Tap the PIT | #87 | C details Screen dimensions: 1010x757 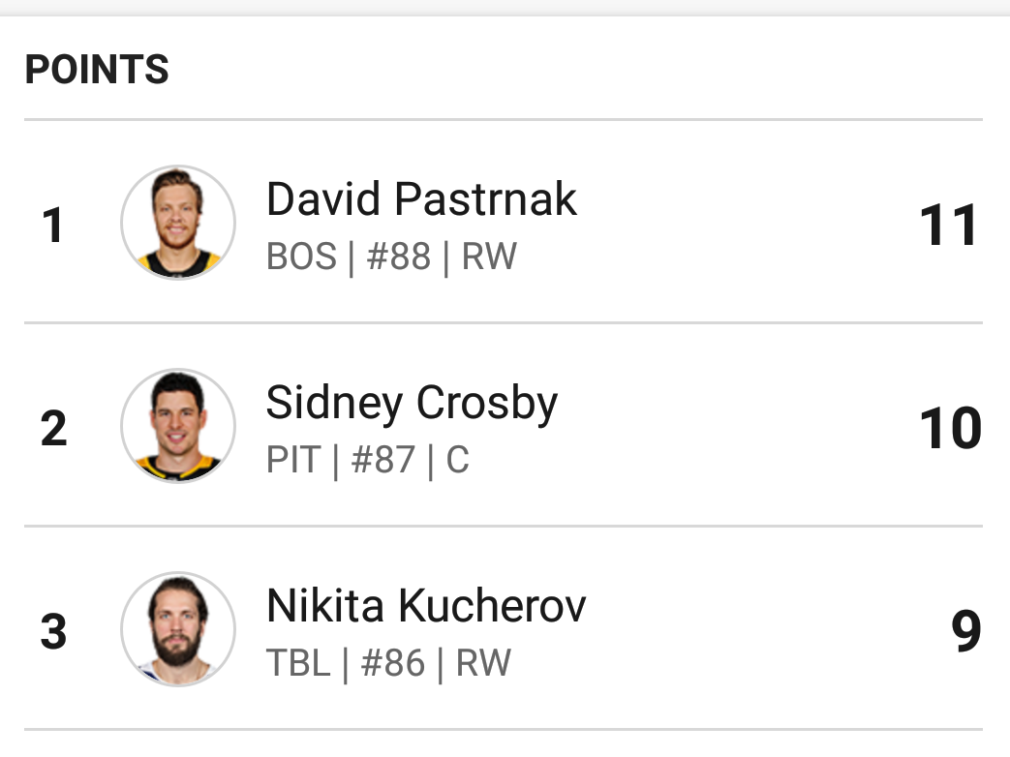click(368, 460)
